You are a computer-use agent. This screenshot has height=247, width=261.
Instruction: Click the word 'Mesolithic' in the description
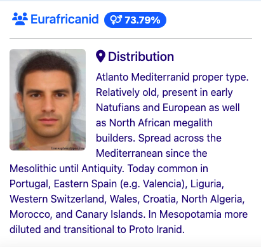tap(33, 168)
